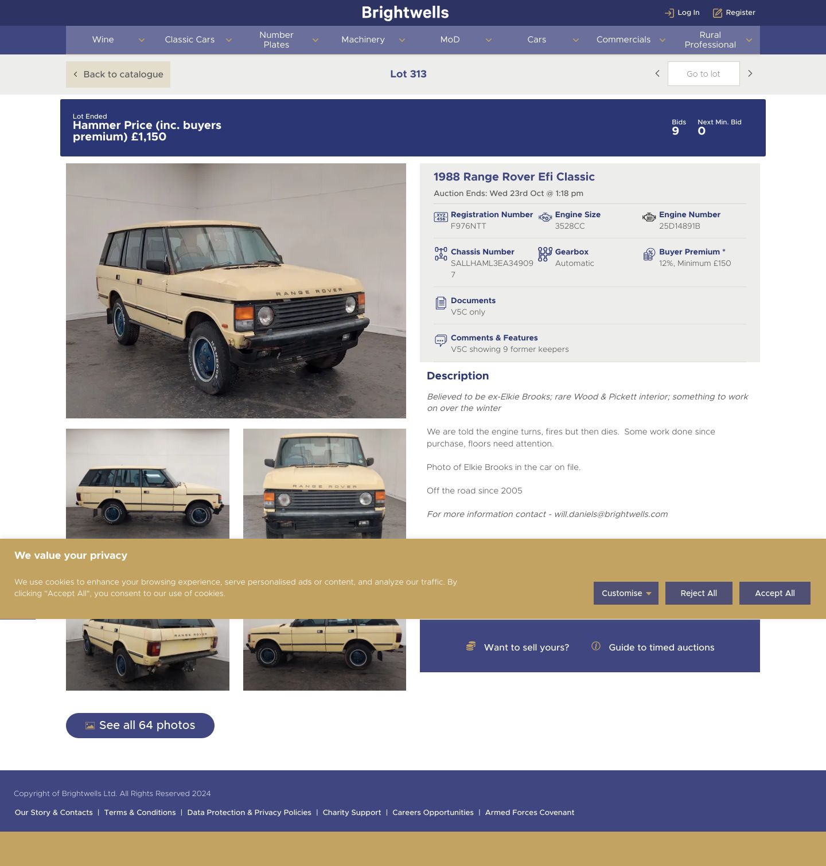The image size is (826, 866).
Task: Open the Machinery menu item
Action: click(x=363, y=40)
